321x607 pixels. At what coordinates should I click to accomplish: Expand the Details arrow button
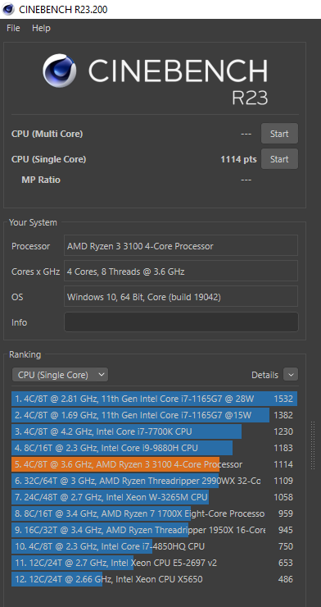click(x=291, y=375)
